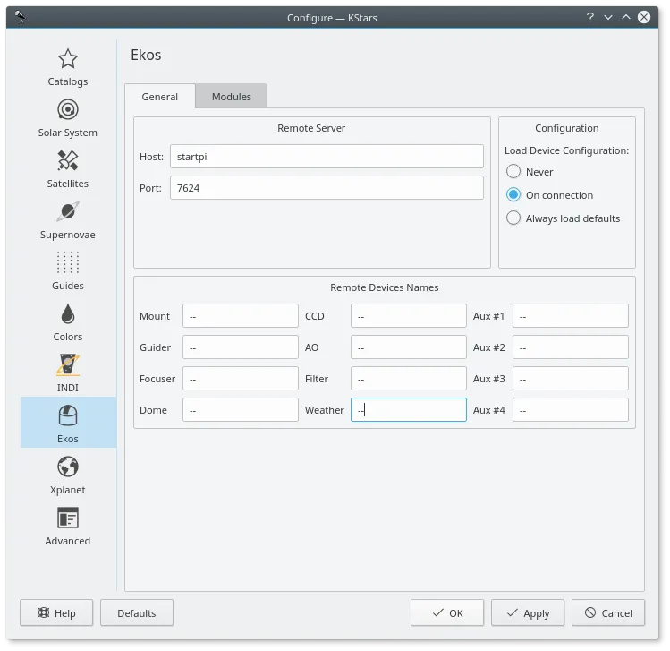Click the AO device name field

point(409,347)
